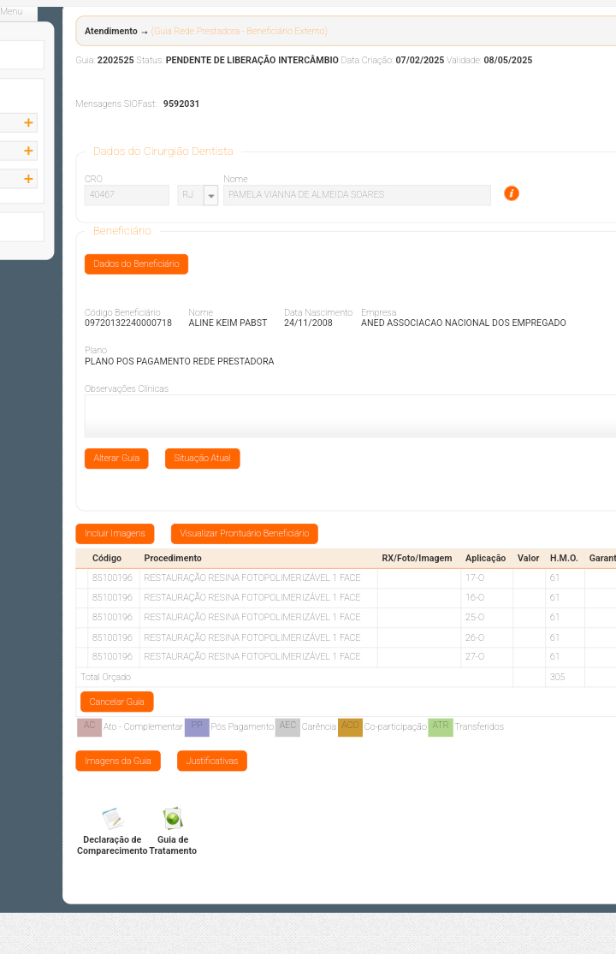Open the RJ state dropdown arrow
Viewport: 616px width, 954px height.
[x=211, y=196]
